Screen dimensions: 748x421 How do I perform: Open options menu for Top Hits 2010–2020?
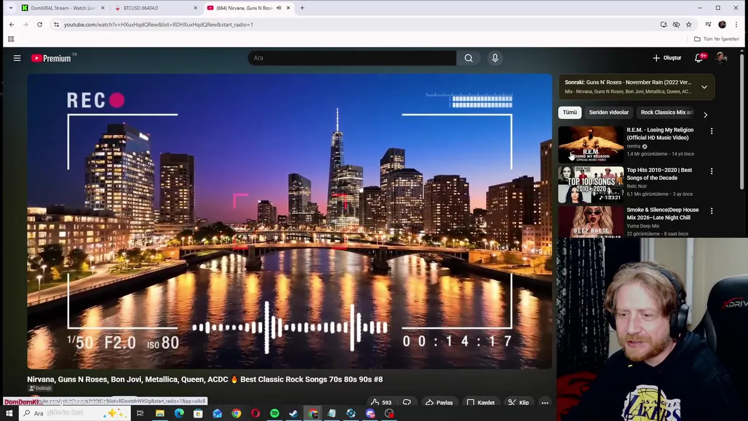[x=712, y=171]
